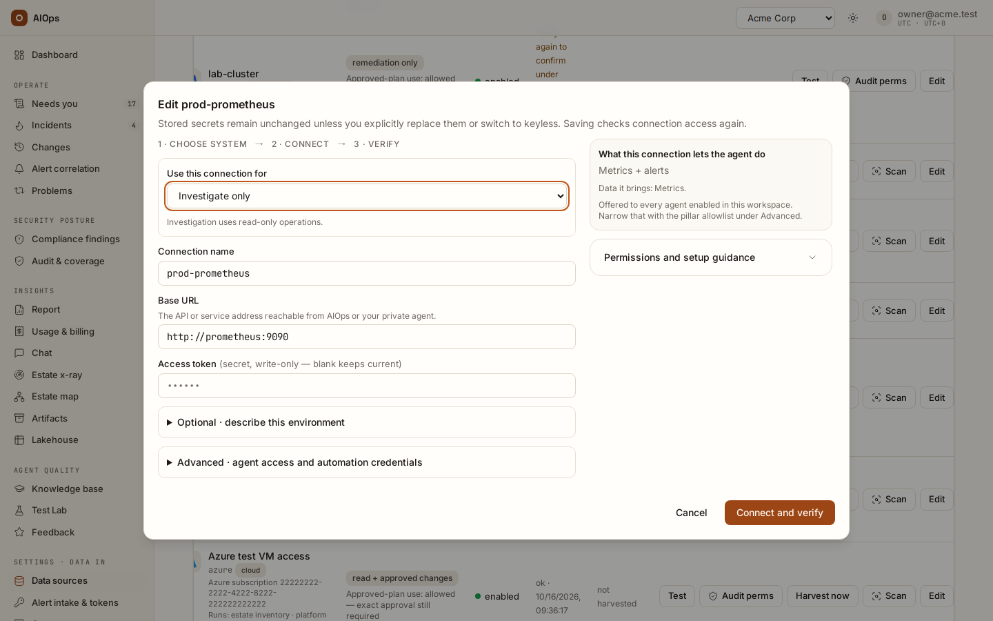This screenshot has width=993, height=621.
Task: Expand Permissions and setup guidance
Action: (x=711, y=257)
